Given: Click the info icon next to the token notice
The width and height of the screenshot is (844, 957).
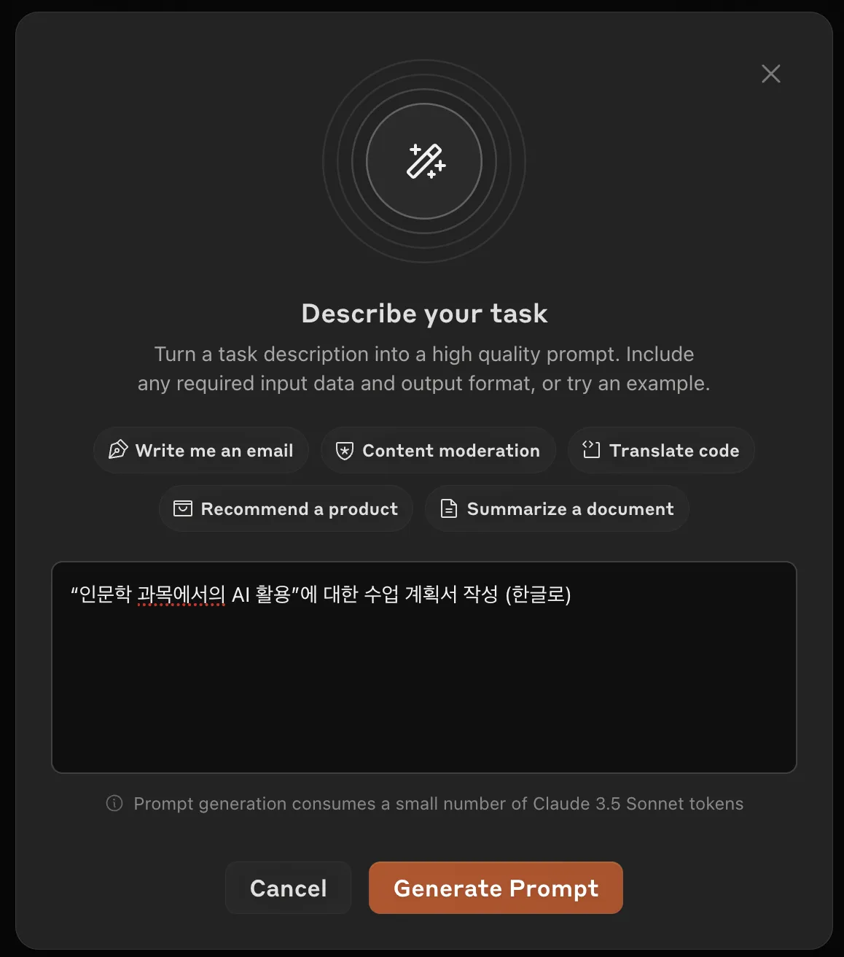Looking at the screenshot, I should coord(114,803).
